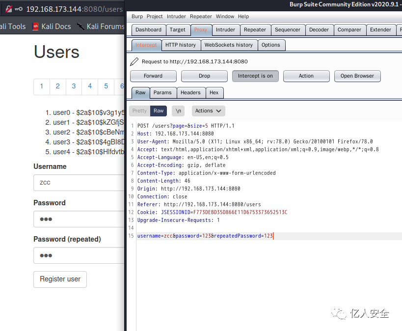The height and width of the screenshot is (331, 402).
Task: Open the Intruder menu in menu bar
Action: click(176, 17)
